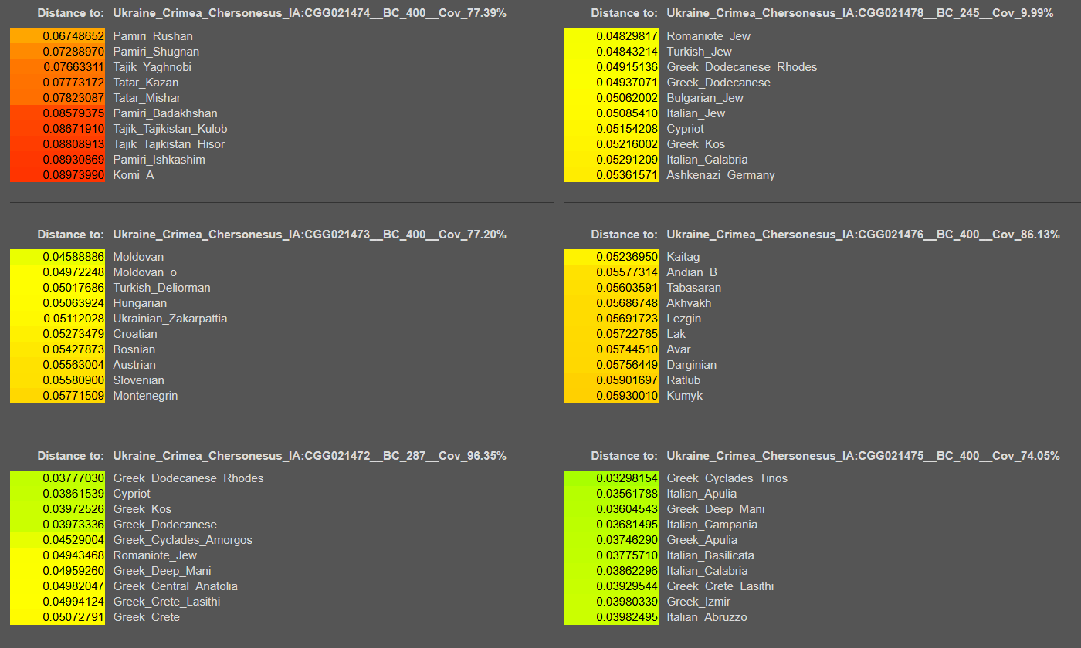Click the distance value 0.04588886

click(x=73, y=257)
